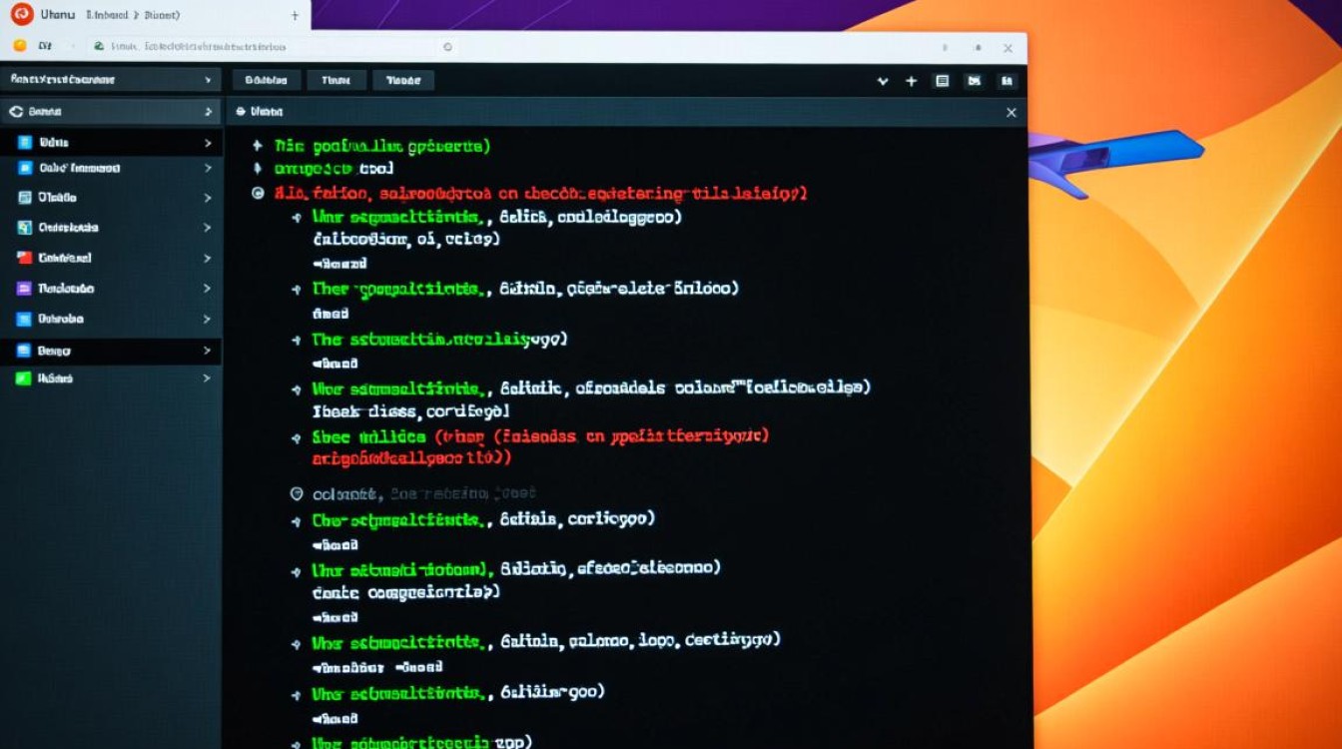Image resolution: width=1342 pixels, height=749 pixels.
Task: Click the green icon in the sidebar list
Action: (25, 378)
